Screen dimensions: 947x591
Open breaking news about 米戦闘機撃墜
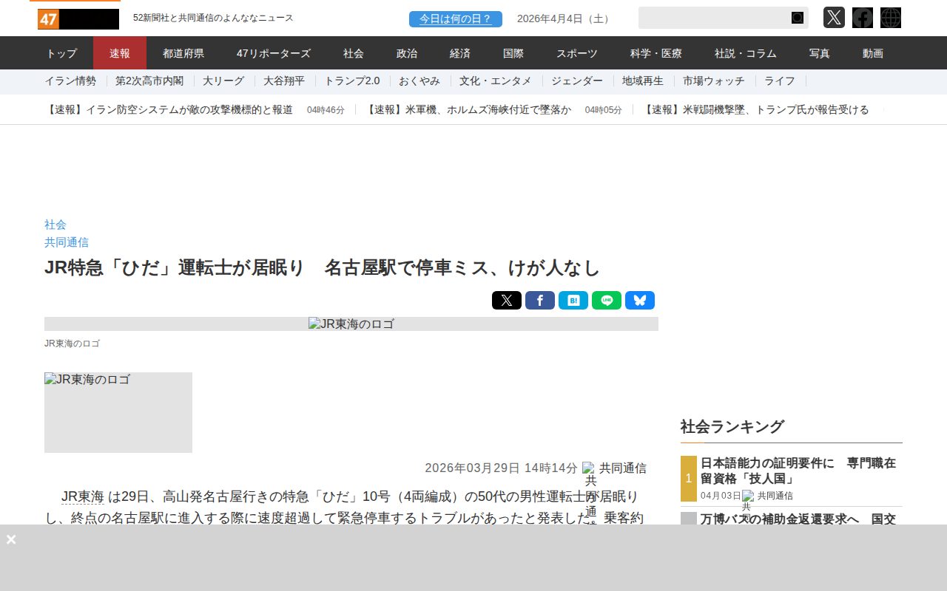(756, 110)
